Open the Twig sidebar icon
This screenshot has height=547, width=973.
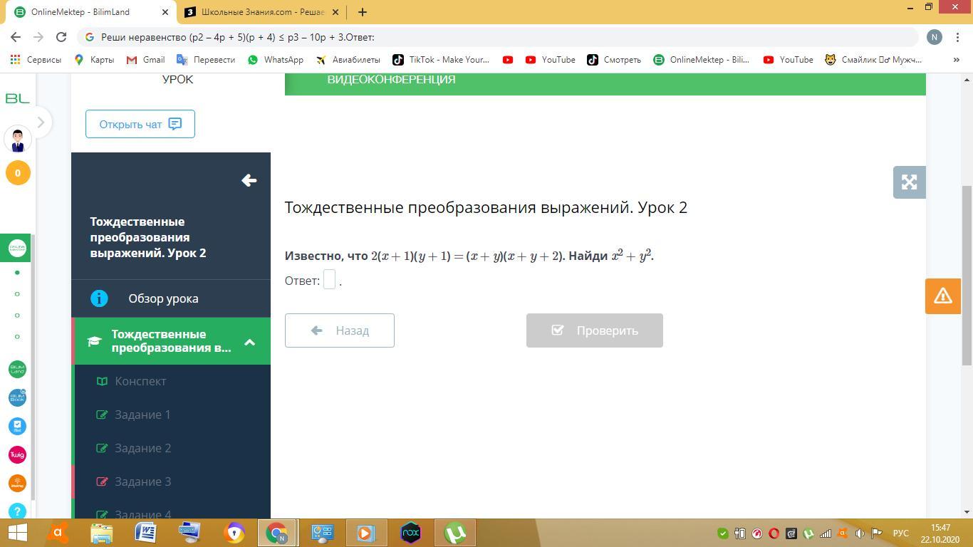click(17, 454)
